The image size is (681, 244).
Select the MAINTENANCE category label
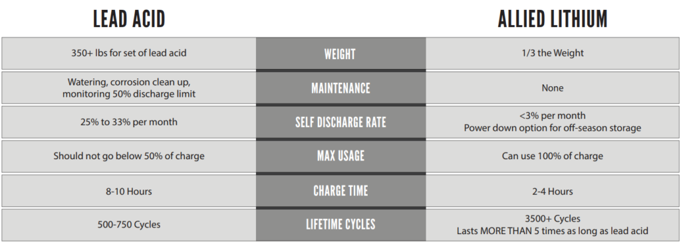340,88
